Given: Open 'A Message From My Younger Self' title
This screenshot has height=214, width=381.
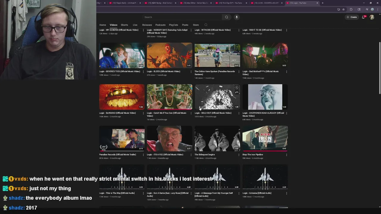Looking at the screenshot, I should pyautogui.click(x=214, y=194).
